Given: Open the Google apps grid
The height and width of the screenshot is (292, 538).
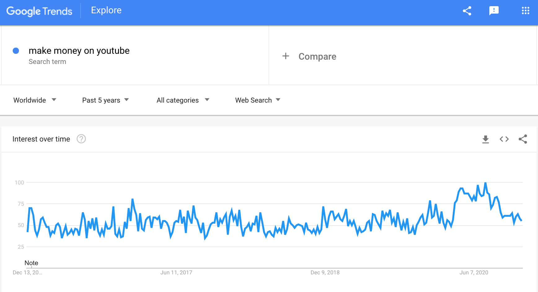Looking at the screenshot, I should pos(525,11).
